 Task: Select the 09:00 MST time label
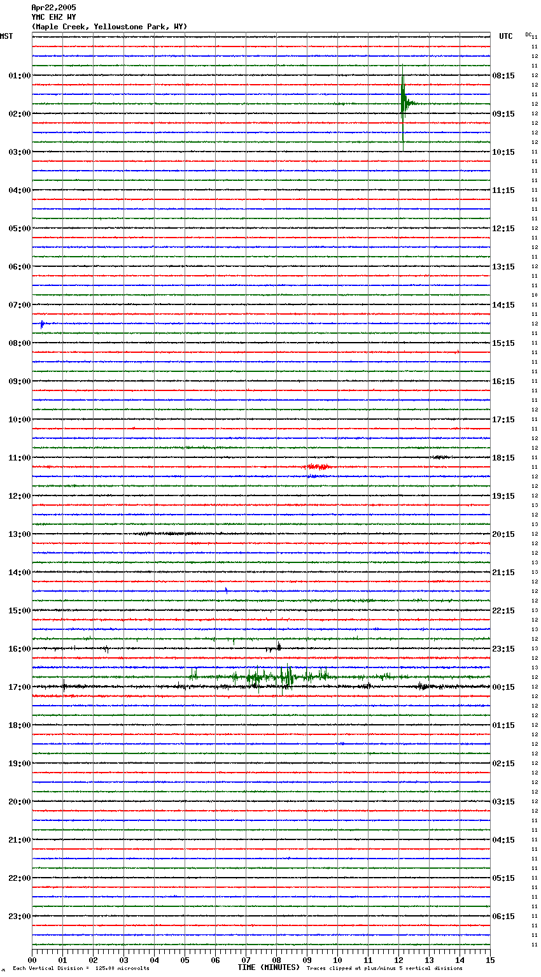click(20, 382)
